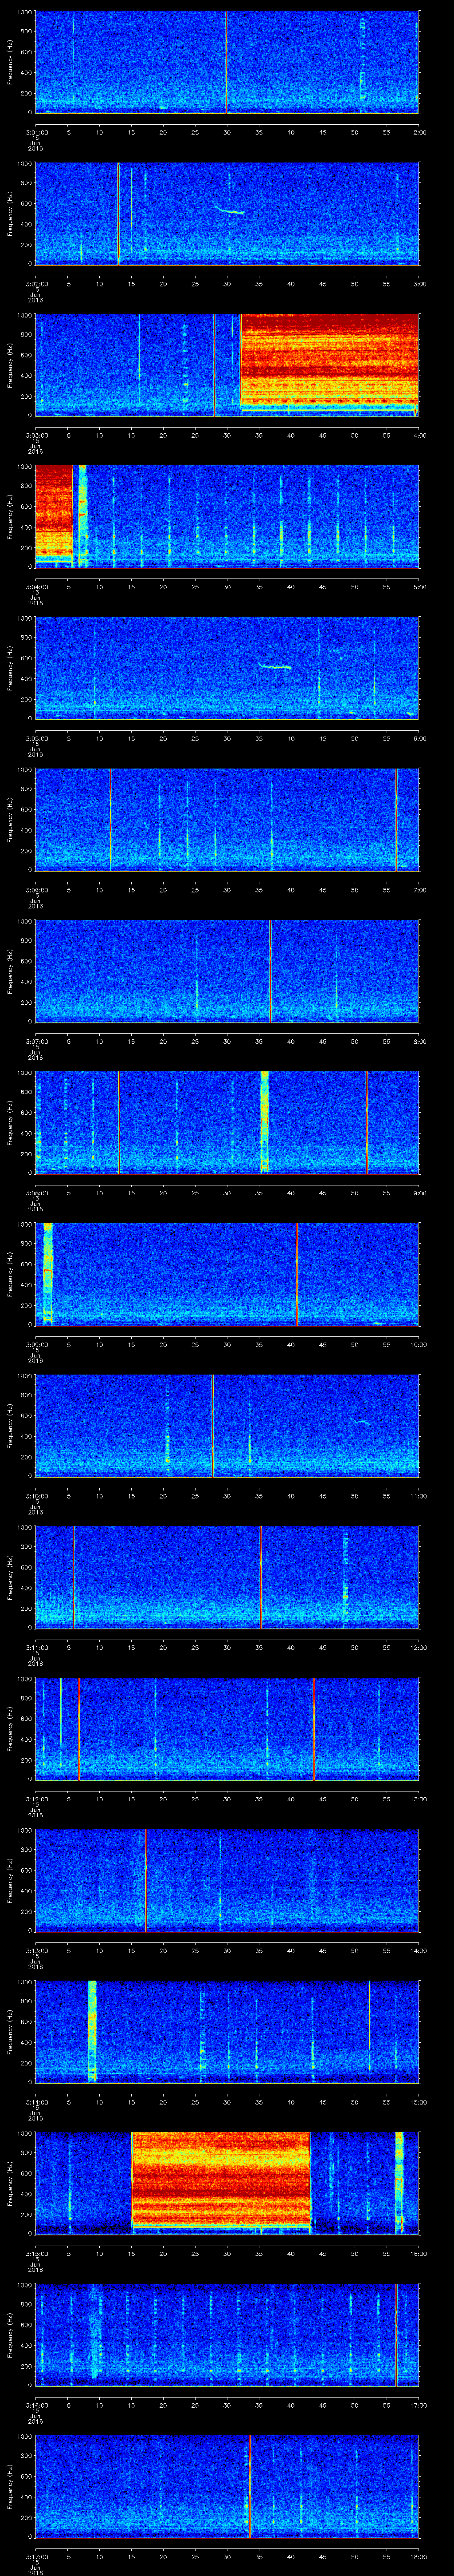Click the 3:03:00 start time label
The height and width of the screenshot is (2576, 454).
[37, 435]
